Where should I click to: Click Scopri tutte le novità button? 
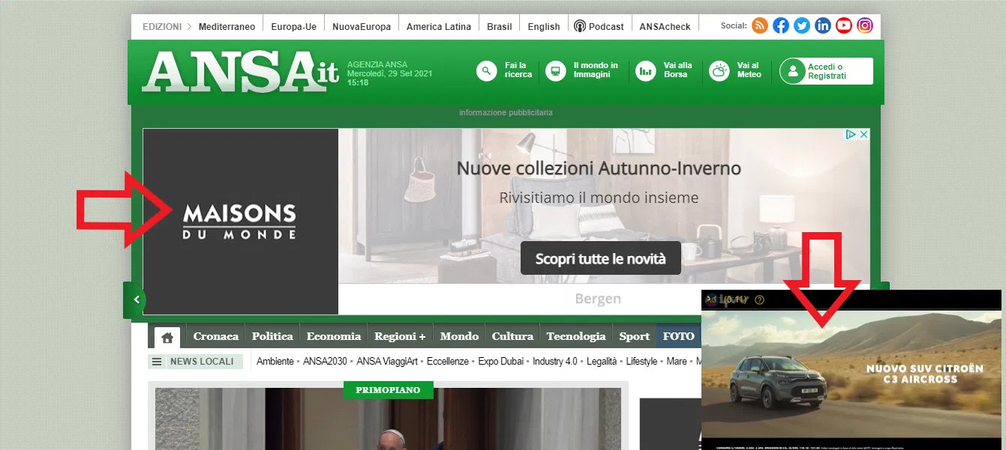600,259
